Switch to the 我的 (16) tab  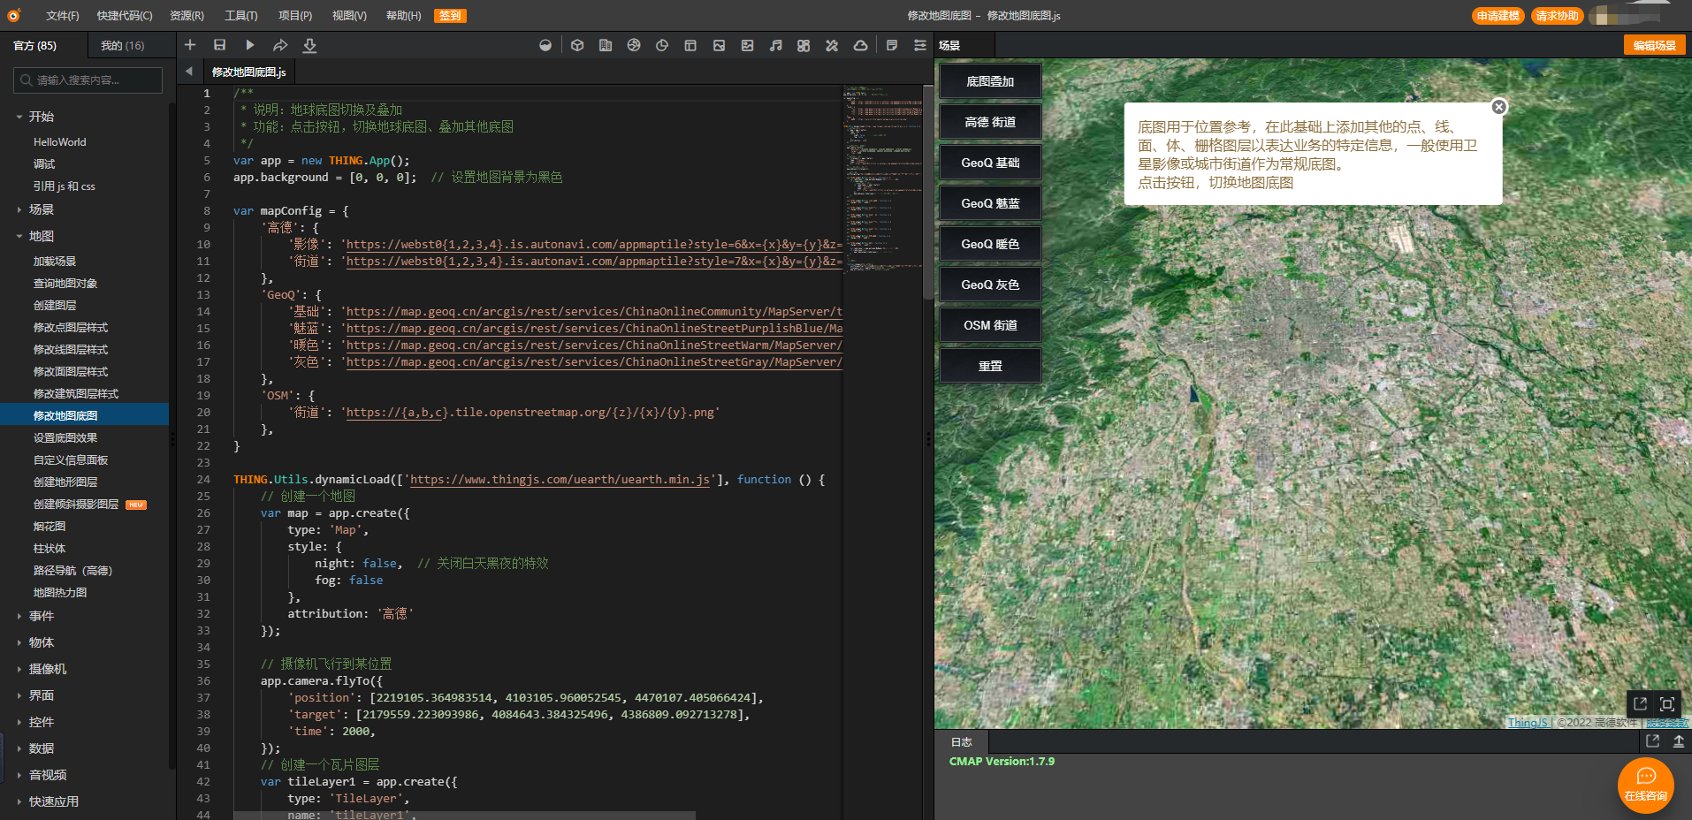(x=122, y=45)
